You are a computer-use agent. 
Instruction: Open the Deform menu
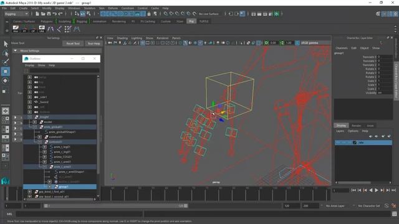pyautogui.click(x=113, y=8)
